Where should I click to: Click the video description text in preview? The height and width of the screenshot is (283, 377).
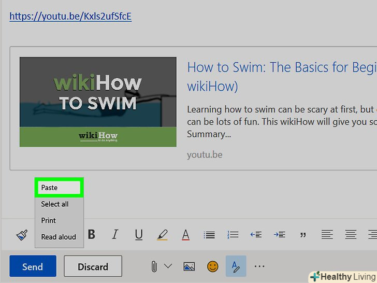[282, 121]
